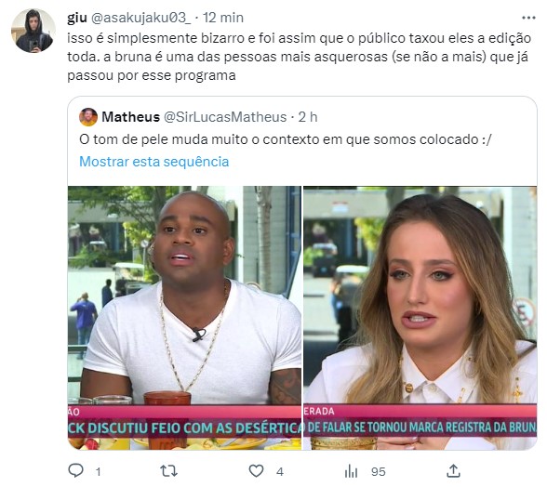Click 'Mostrar esta sequência' link

pos(154,162)
